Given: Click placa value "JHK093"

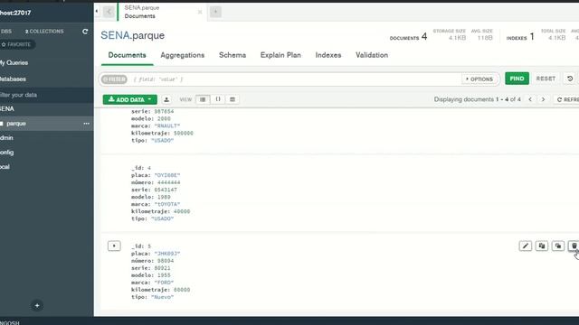Looking at the screenshot, I should [x=166, y=254].
